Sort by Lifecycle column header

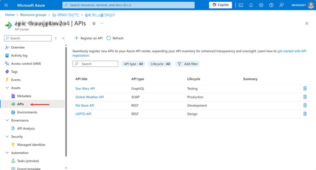click(194, 79)
